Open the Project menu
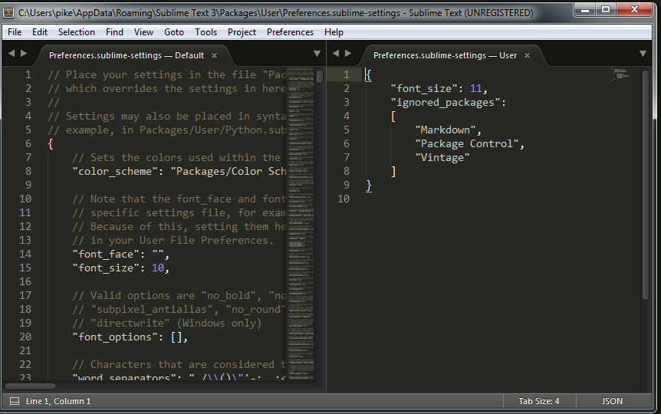This screenshot has width=661, height=414. point(242,32)
